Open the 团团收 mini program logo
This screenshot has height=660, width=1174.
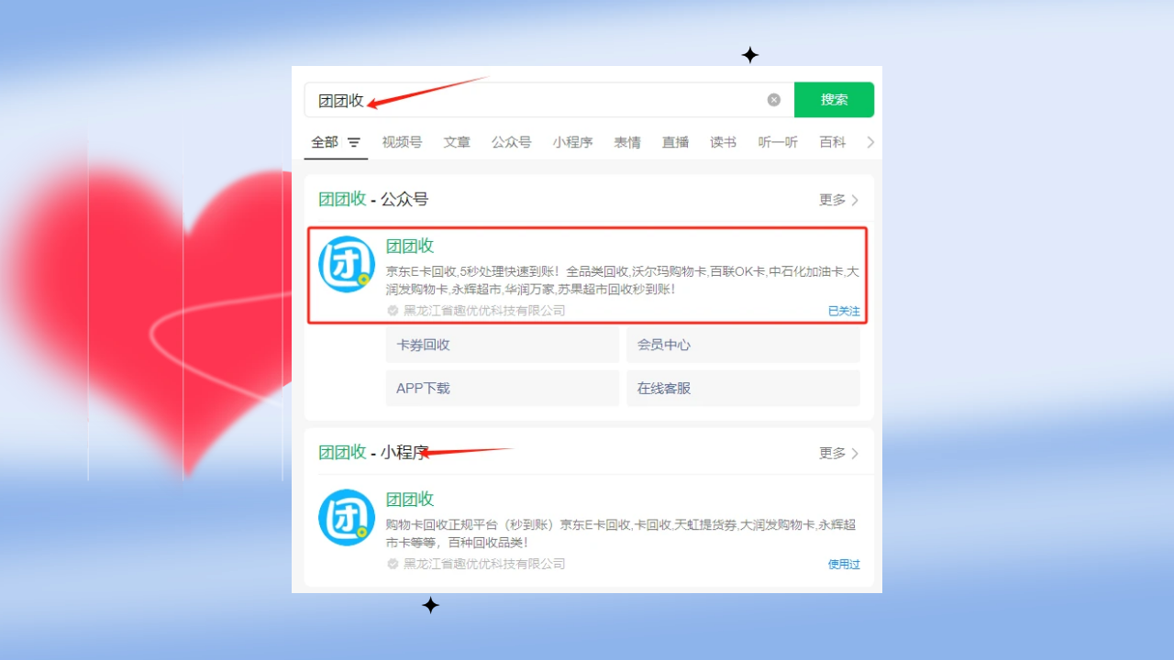(347, 518)
